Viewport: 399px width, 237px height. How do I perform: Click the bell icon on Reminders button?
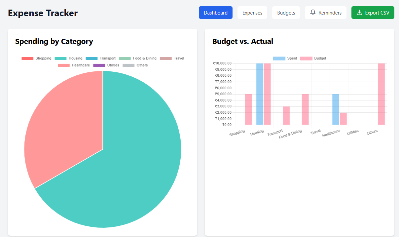point(313,12)
